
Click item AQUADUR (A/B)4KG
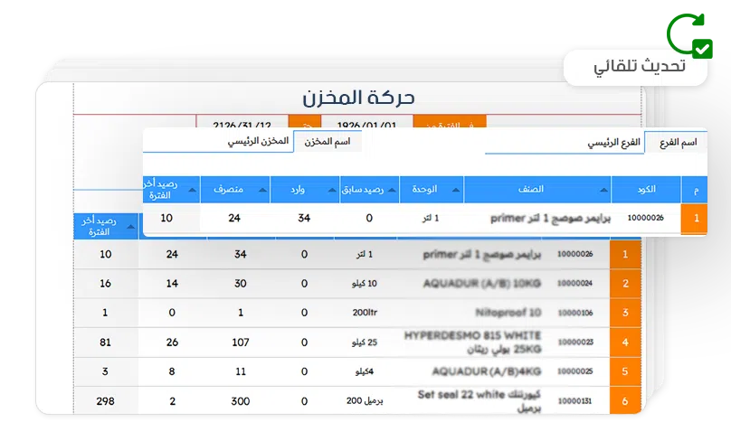coord(487,371)
